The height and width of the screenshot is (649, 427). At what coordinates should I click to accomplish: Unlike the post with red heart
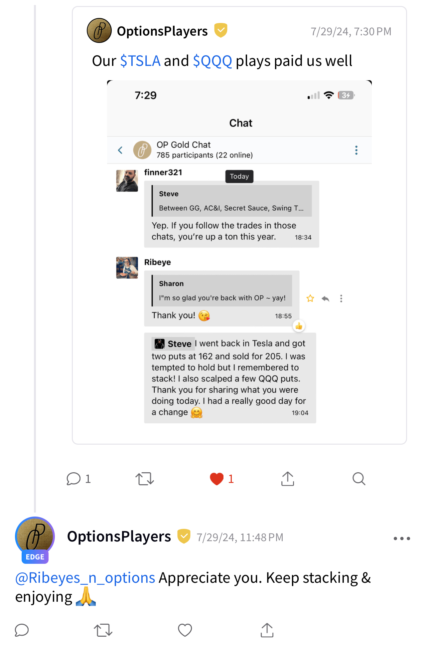click(x=217, y=479)
